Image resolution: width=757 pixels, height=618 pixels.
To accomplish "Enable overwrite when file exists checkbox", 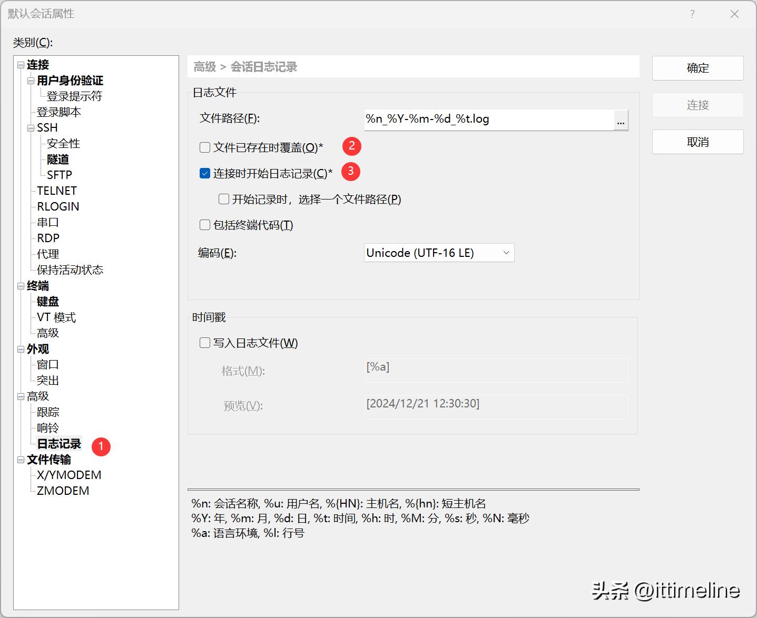I will point(205,147).
